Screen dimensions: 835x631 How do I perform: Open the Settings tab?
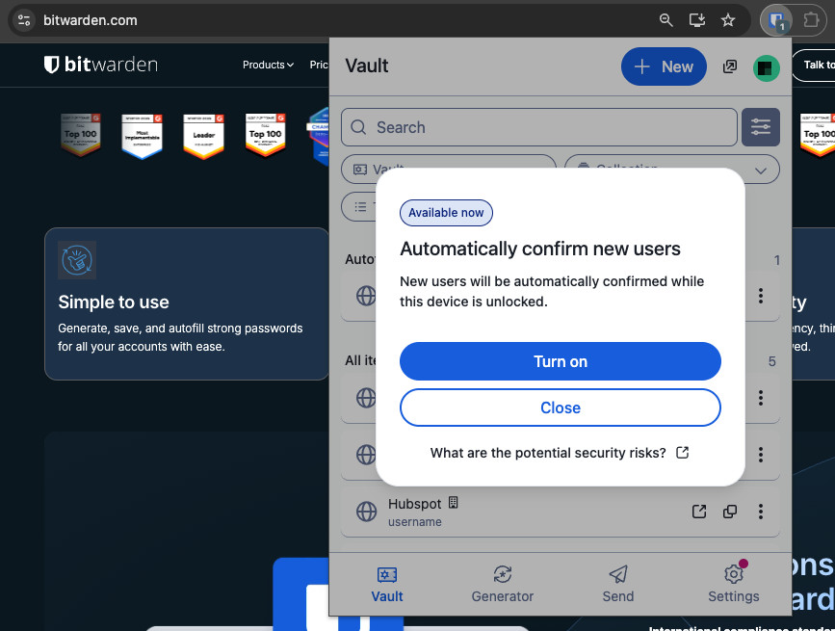733,584
